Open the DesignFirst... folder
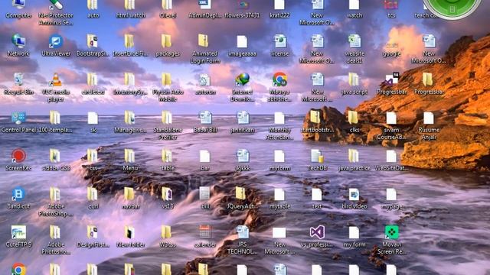This screenshot has height=275, width=490. [x=93, y=232]
